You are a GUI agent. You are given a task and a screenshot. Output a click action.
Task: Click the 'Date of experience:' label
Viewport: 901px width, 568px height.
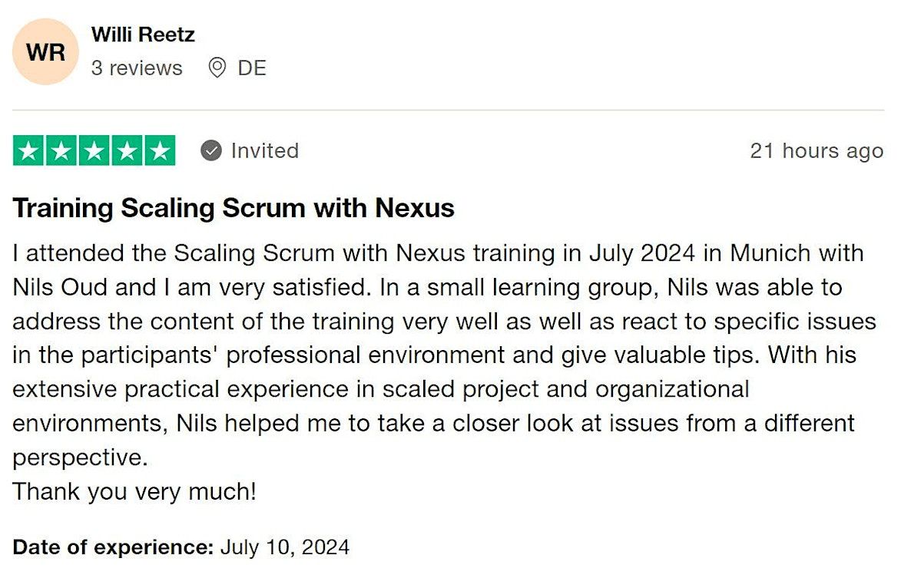(x=113, y=547)
